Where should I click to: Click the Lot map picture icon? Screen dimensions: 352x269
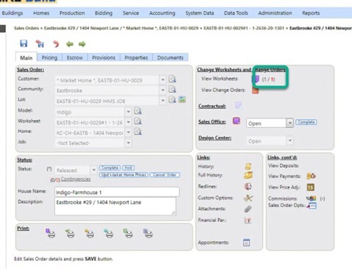pyautogui.click(x=182, y=99)
